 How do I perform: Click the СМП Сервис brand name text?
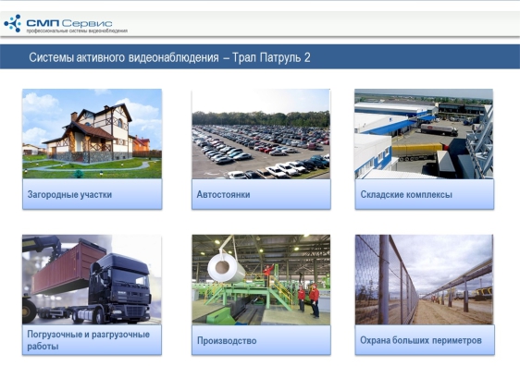69,23
